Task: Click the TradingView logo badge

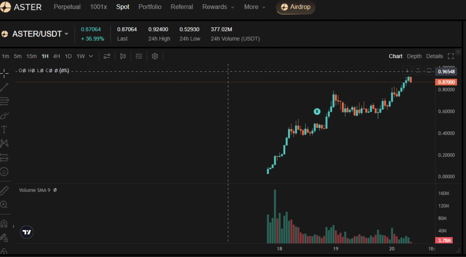Action: (27, 232)
